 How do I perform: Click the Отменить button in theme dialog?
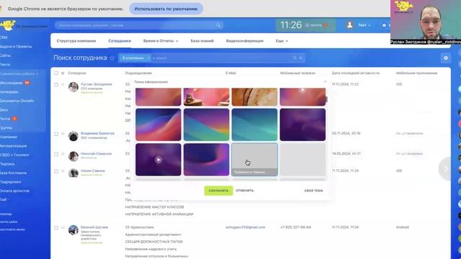point(245,191)
